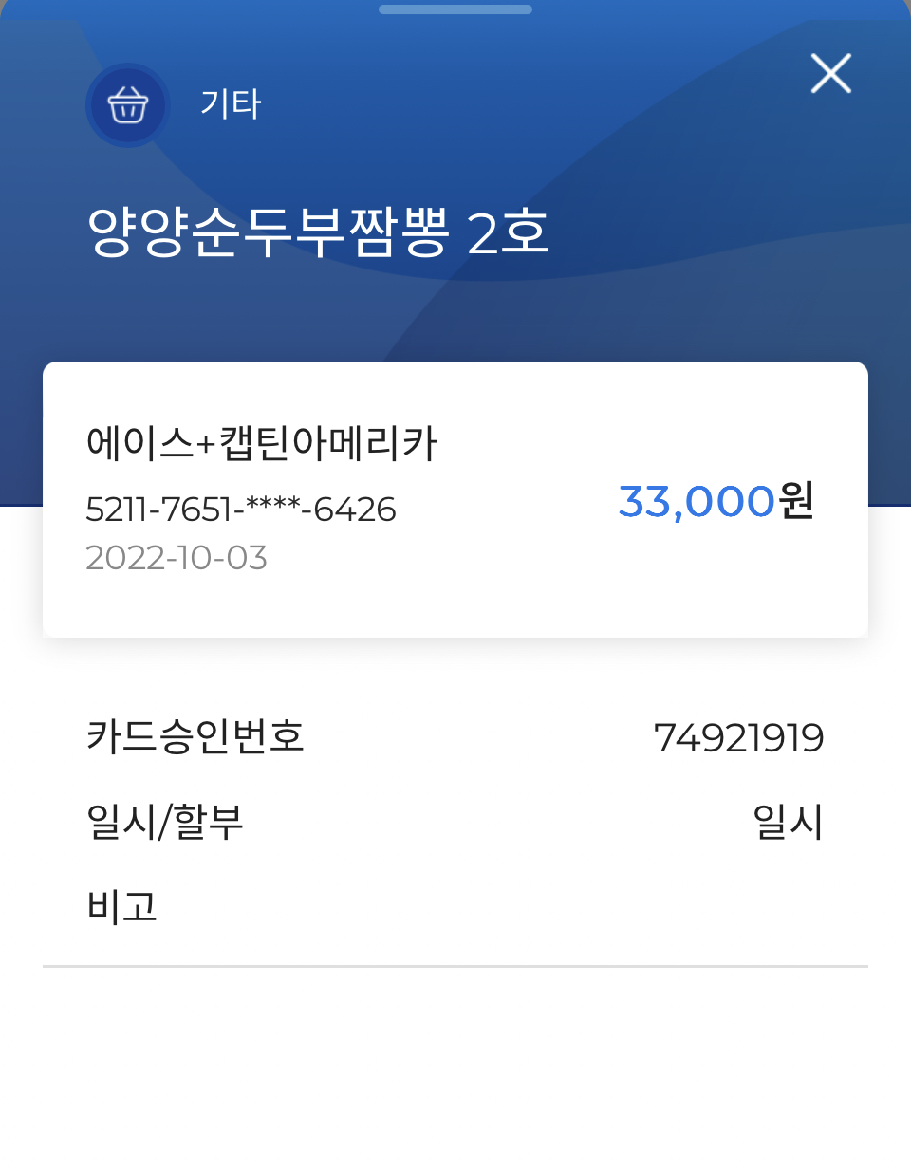The height and width of the screenshot is (1169, 911).
Task: Tap the 33,000원 amount
Action: point(716,501)
